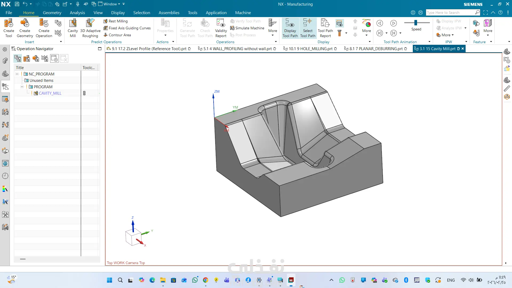
Task: Click 3D Adaptive Roughing icon
Action: coord(90,23)
